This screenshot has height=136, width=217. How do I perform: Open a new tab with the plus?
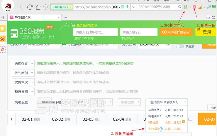pyautogui.click(x=66, y=18)
